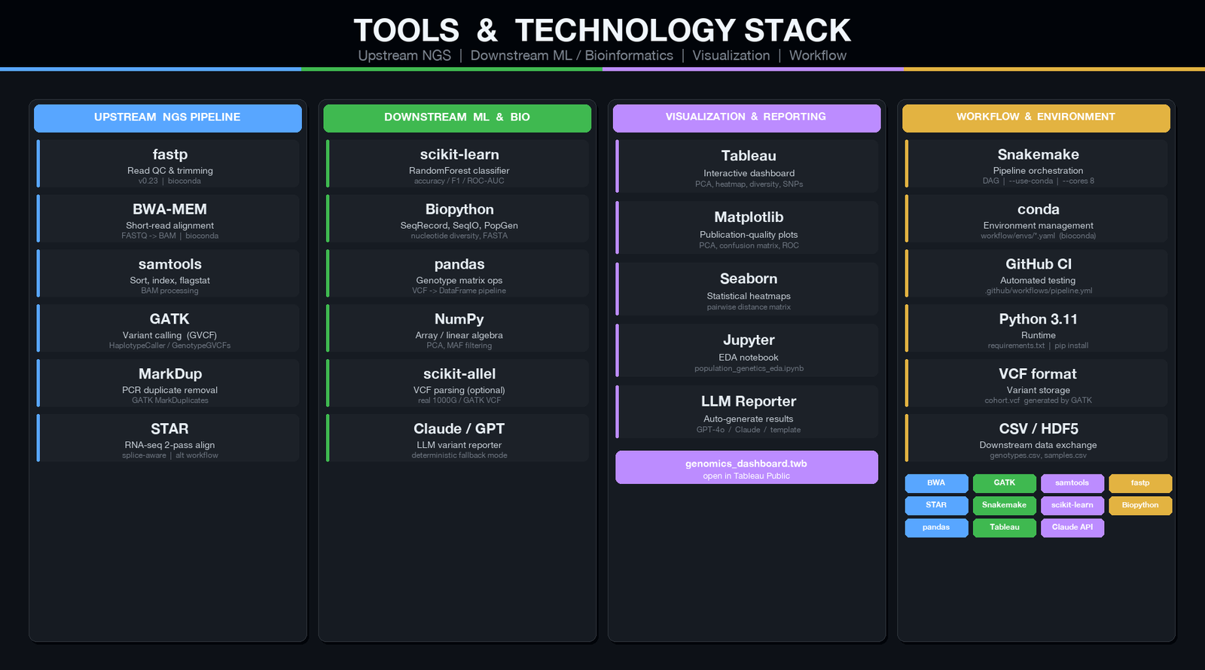The image size is (1205, 670).
Task: Select the green Tableau tag chip
Action: point(1004,528)
